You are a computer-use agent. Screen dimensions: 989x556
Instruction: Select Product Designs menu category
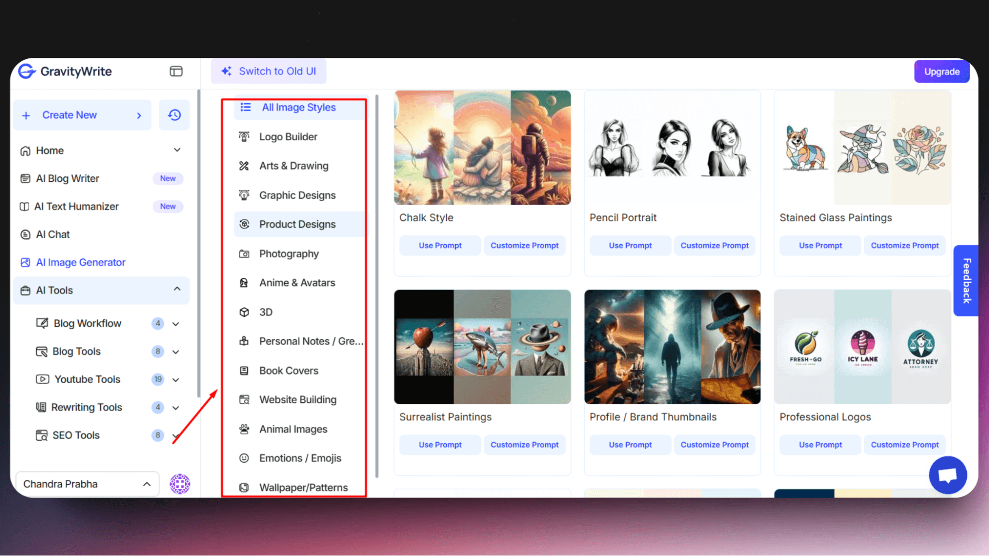(x=297, y=224)
